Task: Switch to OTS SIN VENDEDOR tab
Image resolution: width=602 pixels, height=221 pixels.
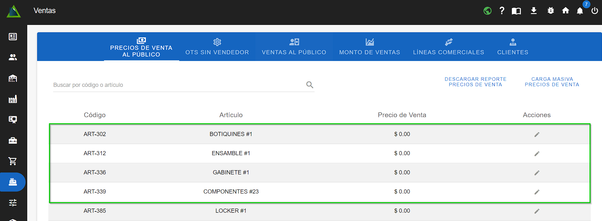Action: (x=217, y=47)
